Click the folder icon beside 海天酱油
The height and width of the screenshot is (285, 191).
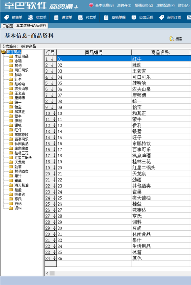pyautogui.click(x=11, y=185)
